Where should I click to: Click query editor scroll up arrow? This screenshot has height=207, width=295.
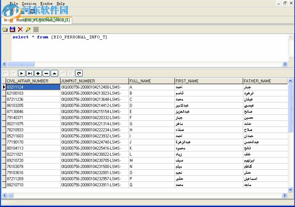pyautogui.click(x=291, y=37)
